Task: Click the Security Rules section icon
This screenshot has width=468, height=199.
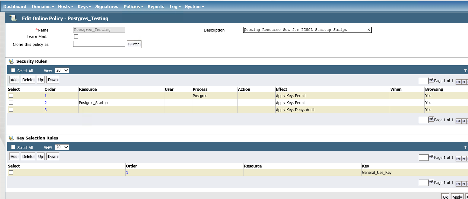Action: [11, 61]
